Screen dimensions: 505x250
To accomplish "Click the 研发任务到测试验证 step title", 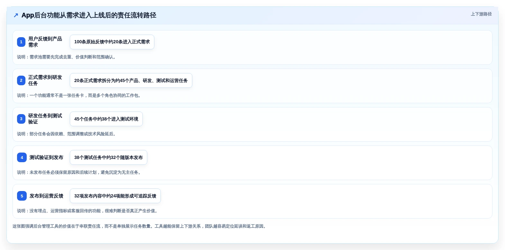I will 45,119.
